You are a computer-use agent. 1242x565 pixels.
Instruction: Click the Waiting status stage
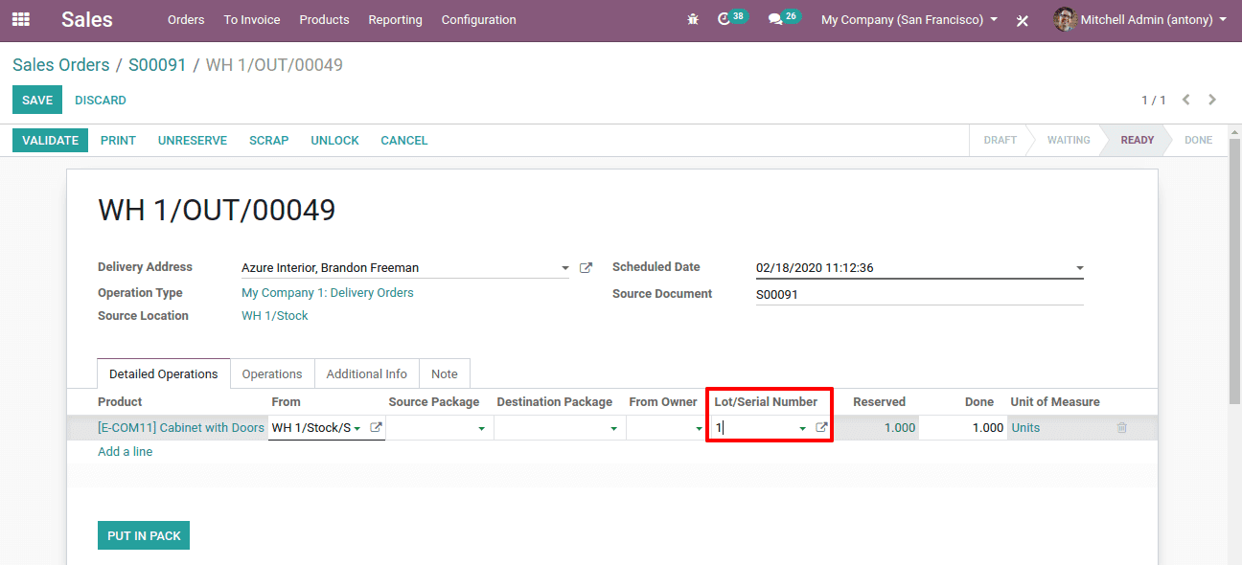click(1068, 140)
